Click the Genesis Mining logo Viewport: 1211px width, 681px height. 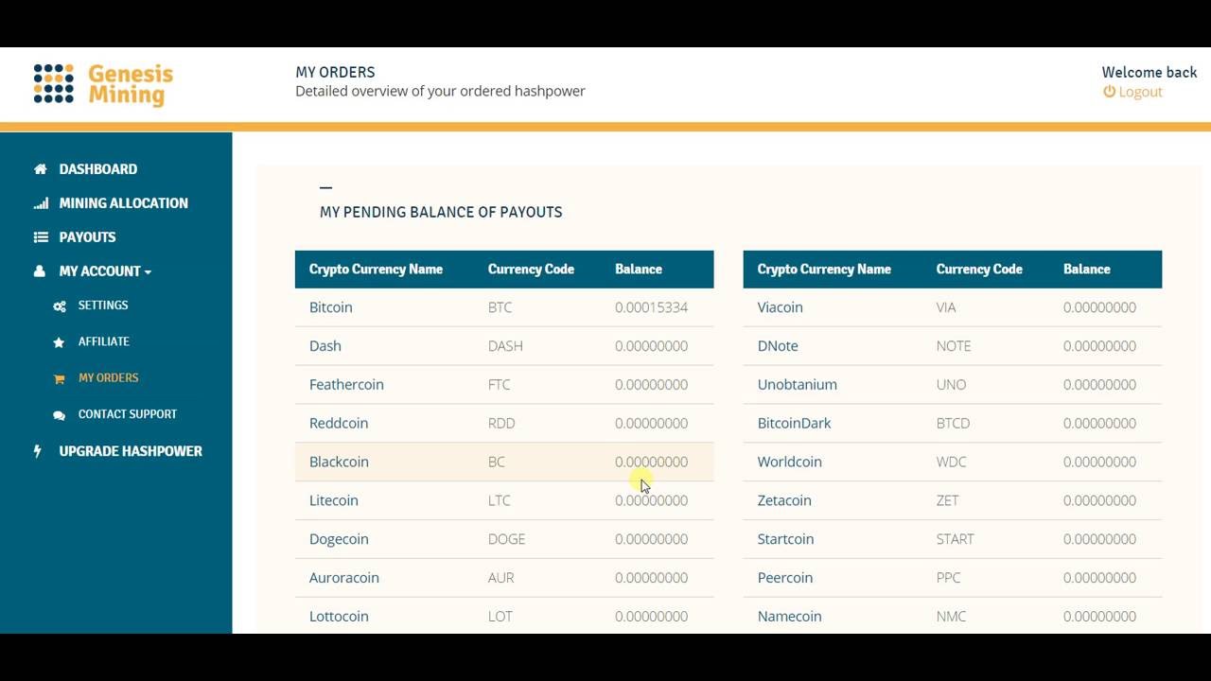pyautogui.click(x=103, y=84)
